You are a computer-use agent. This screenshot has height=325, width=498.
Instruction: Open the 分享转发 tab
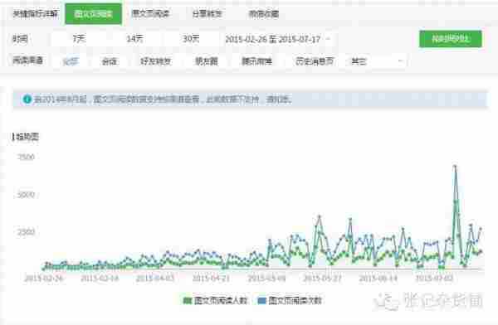(207, 13)
